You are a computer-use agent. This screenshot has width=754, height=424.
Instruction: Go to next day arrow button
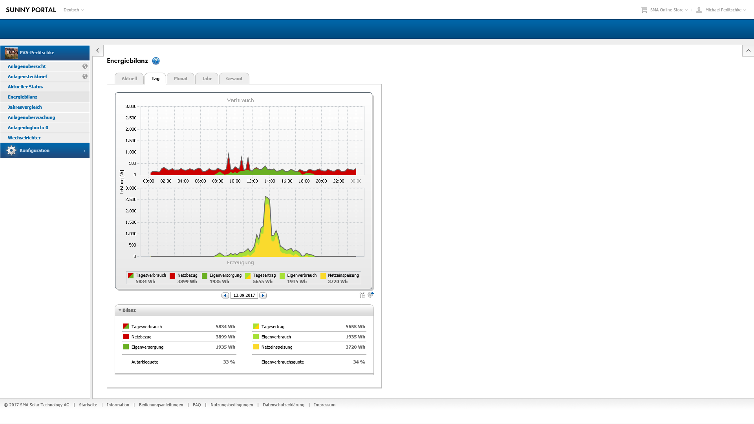pos(263,295)
